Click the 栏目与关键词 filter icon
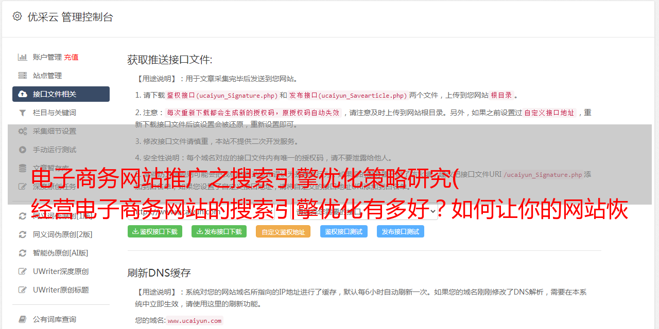The width and height of the screenshot is (659, 329). pos(23,113)
